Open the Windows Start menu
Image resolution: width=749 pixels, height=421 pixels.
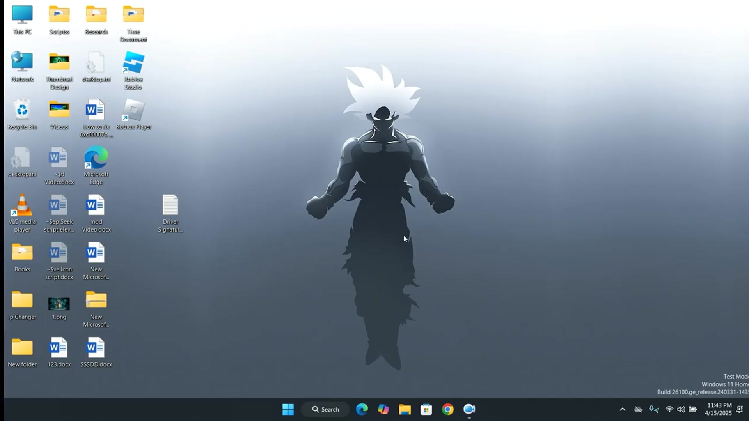point(288,409)
